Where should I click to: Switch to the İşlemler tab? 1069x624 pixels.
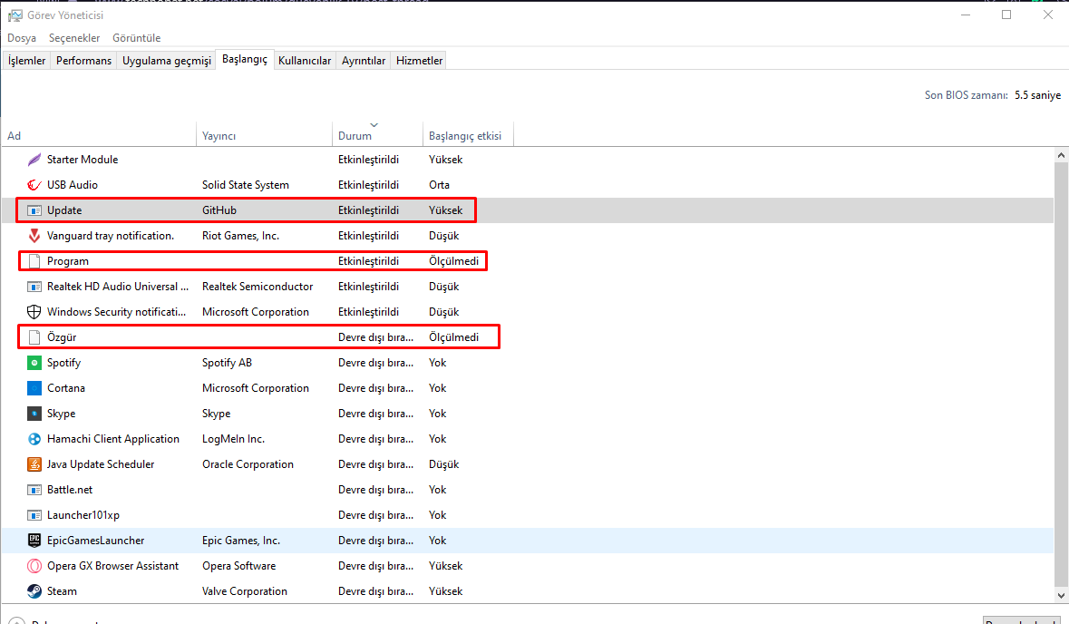pyautogui.click(x=26, y=61)
